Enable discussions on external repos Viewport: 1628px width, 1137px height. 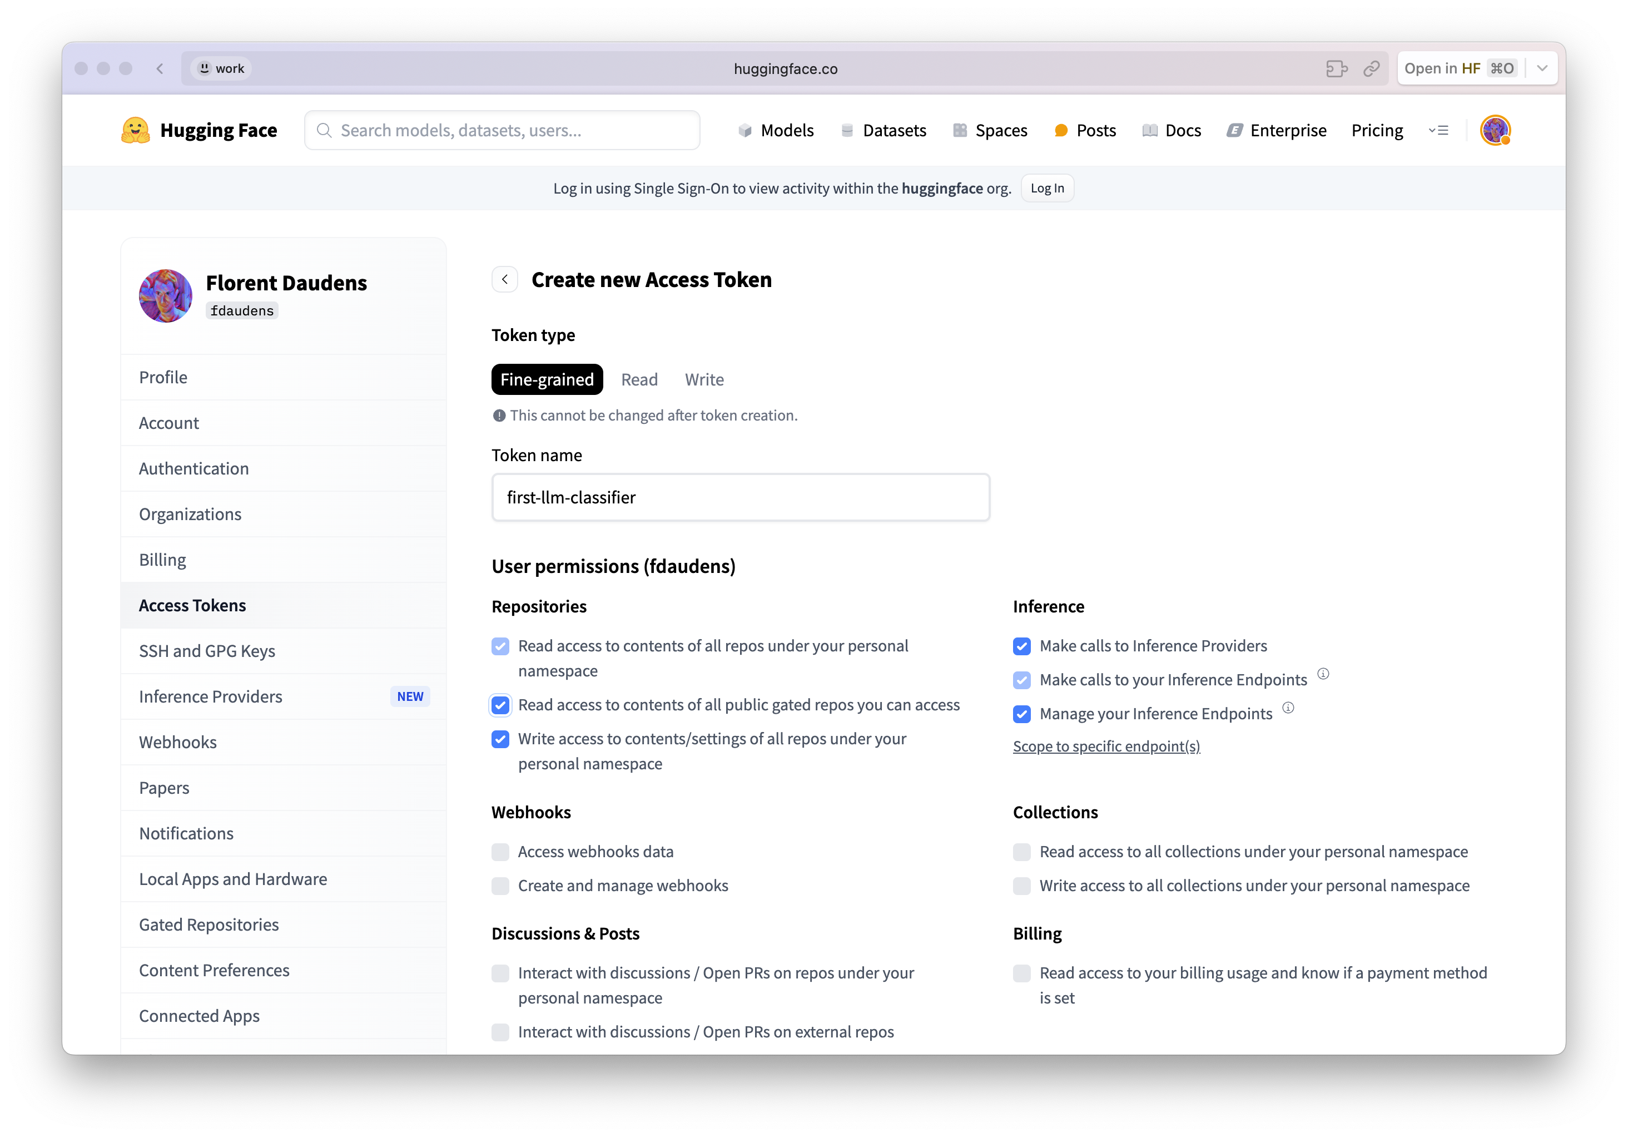(500, 1032)
